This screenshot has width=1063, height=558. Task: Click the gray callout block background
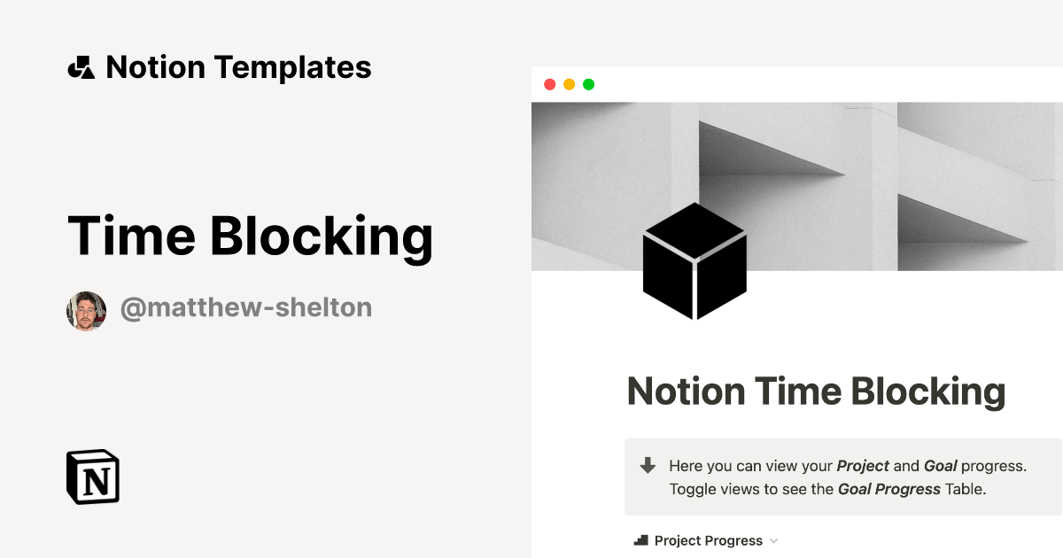coord(842,477)
